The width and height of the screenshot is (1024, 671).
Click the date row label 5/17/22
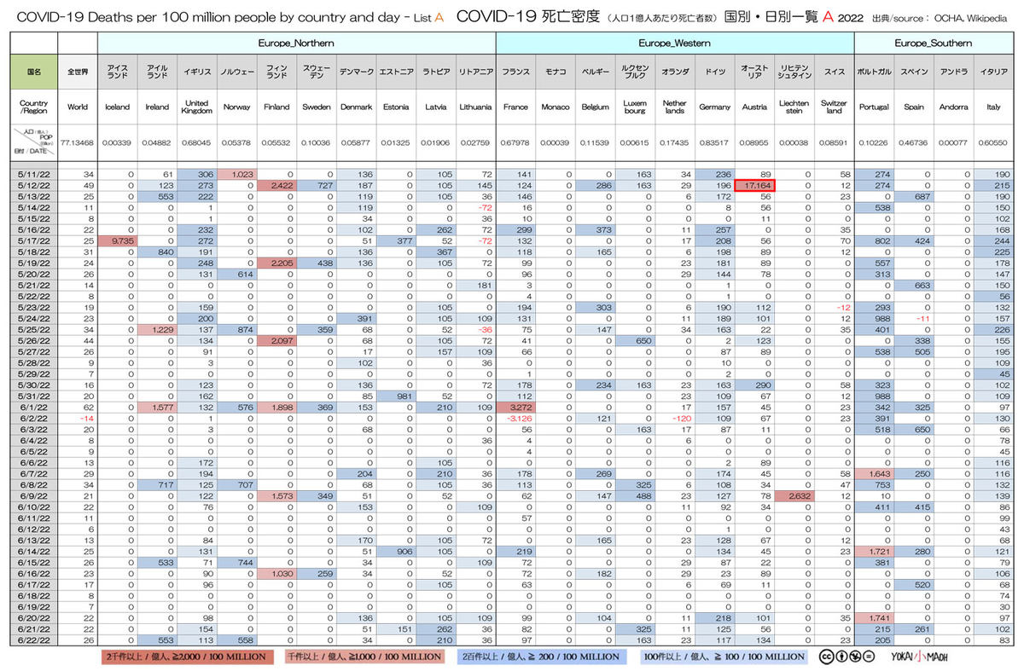[35, 241]
